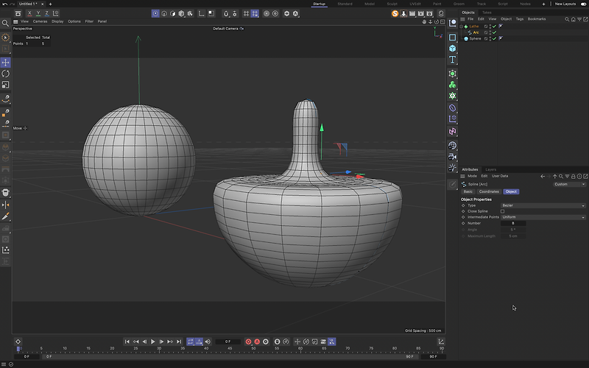
Task: Select the Sphere object in Objects list
Action: (x=475, y=38)
